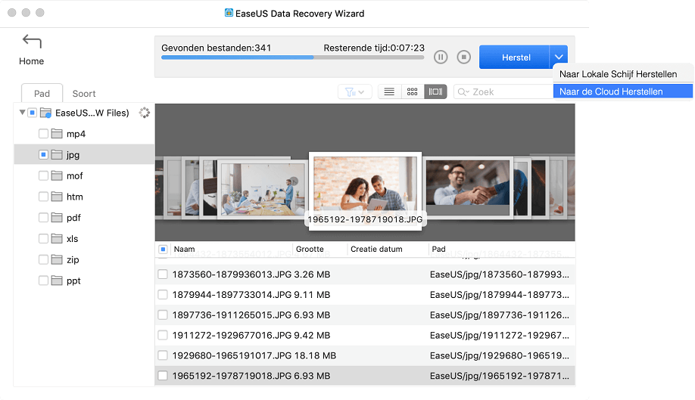Tick the xls folder checkbox
695x400 pixels.
43,238
